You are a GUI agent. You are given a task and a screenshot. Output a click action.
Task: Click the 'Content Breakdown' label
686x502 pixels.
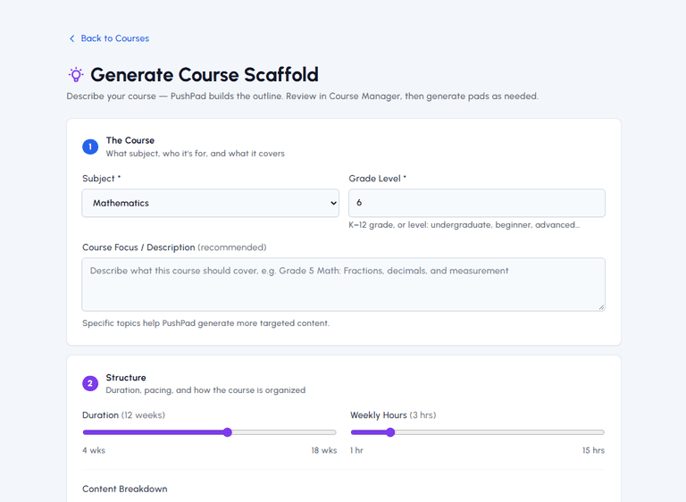125,489
